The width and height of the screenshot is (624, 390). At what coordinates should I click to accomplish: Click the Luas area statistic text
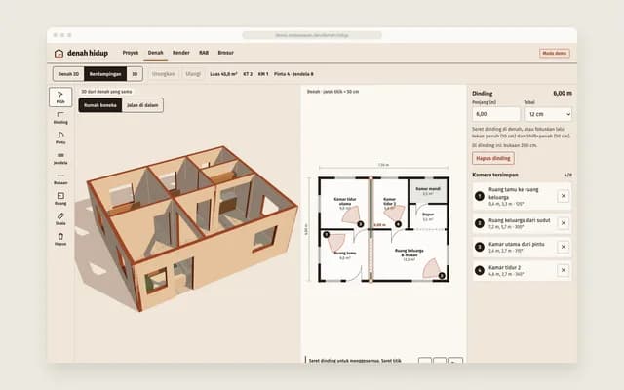[x=223, y=74]
